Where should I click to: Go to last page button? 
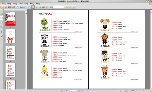pyautogui.click(x=82, y=91)
